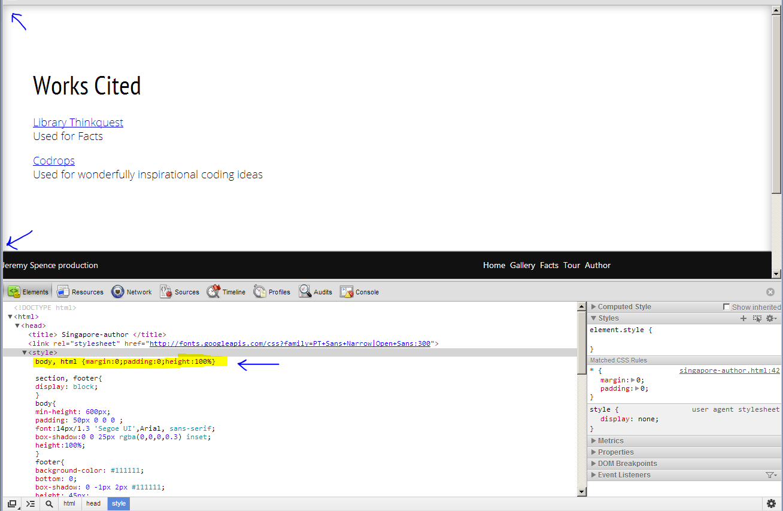Select head in the breadcrumb bar
783x511 pixels.
[x=93, y=504]
